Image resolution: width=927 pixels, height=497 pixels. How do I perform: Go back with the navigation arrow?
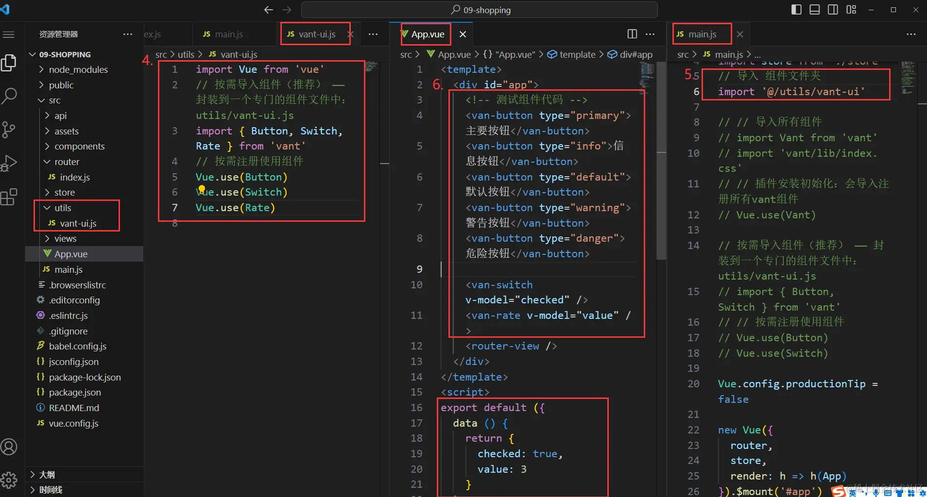click(269, 10)
